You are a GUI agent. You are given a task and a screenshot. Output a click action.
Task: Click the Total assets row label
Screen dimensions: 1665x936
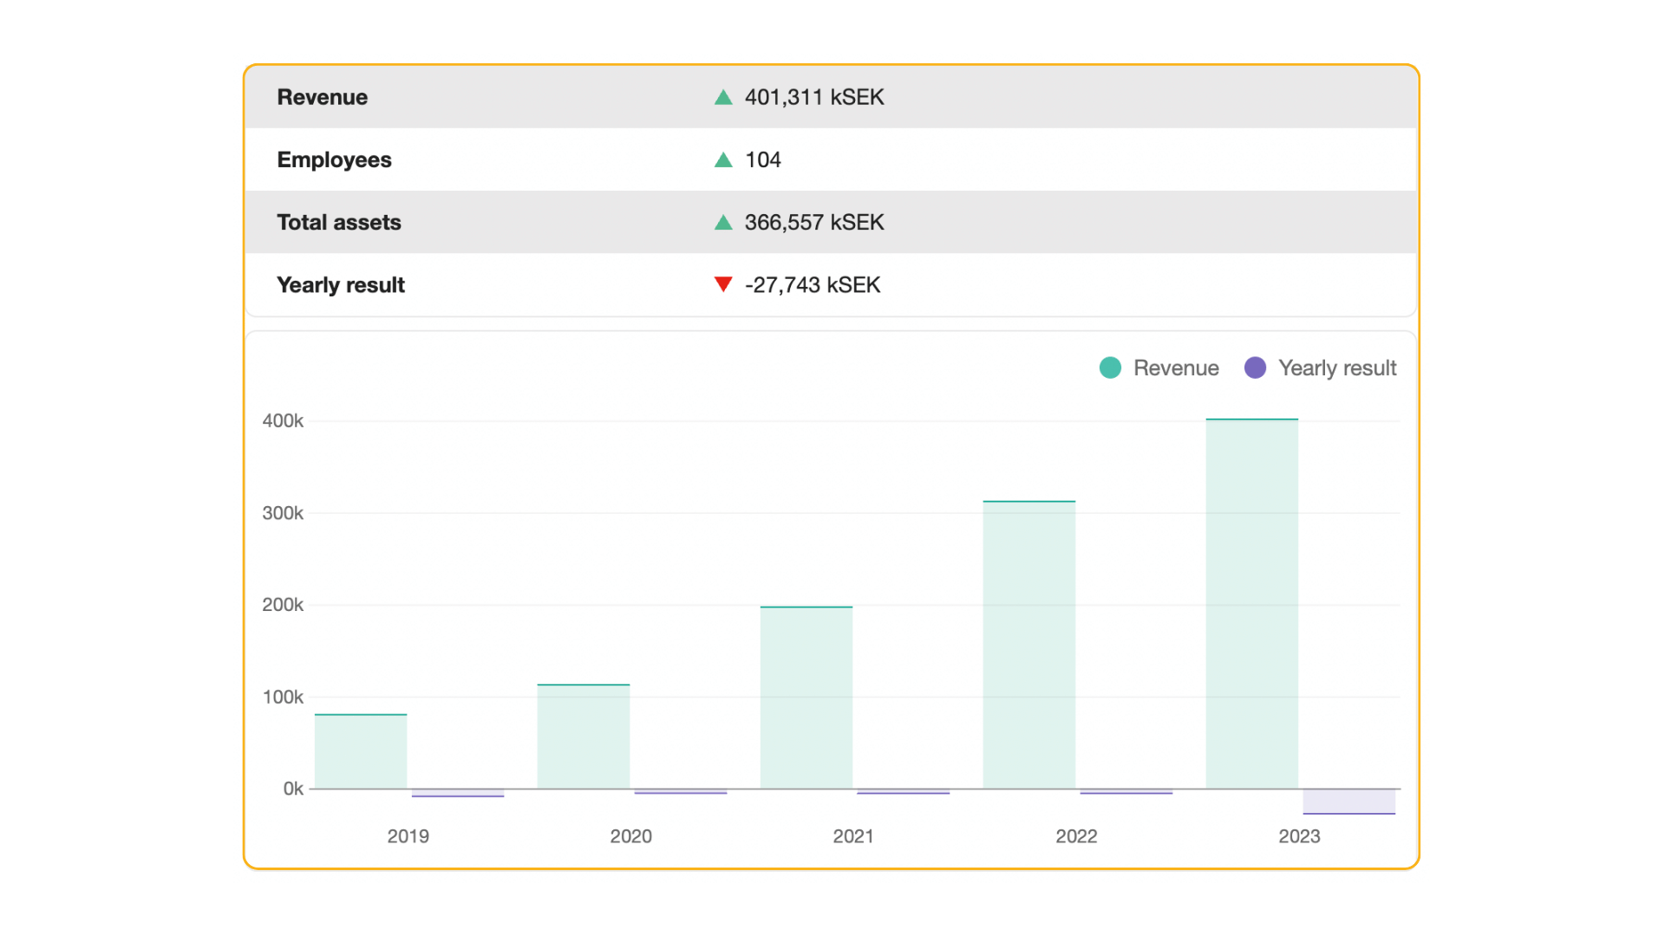click(339, 223)
